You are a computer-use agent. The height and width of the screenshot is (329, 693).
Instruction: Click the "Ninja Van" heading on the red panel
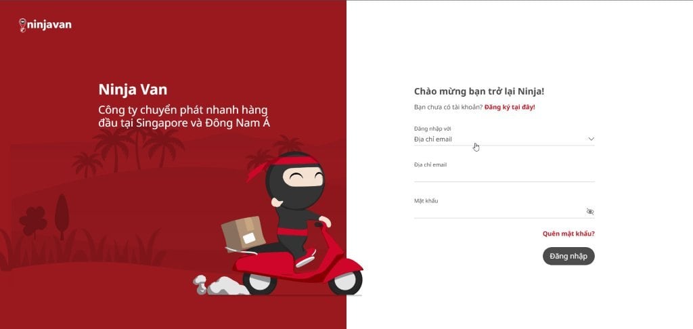click(133, 90)
